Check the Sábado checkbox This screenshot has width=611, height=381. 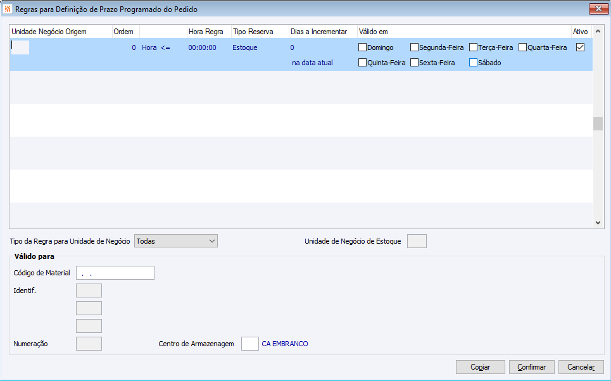pos(473,62)
